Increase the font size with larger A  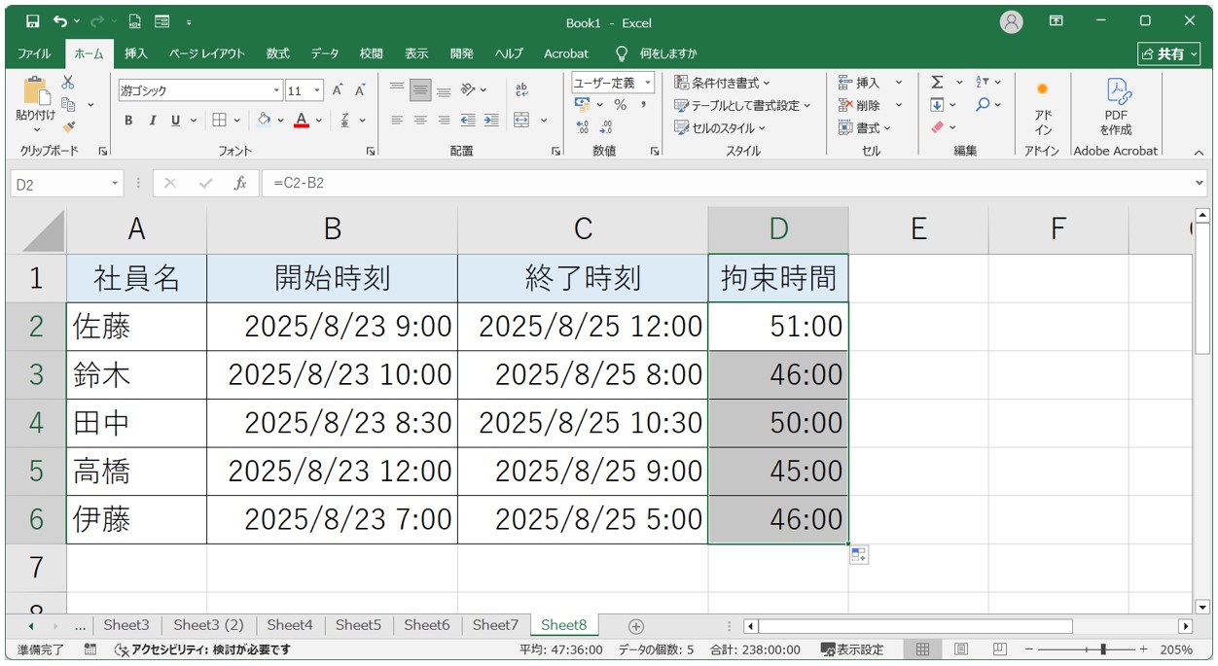338,90
